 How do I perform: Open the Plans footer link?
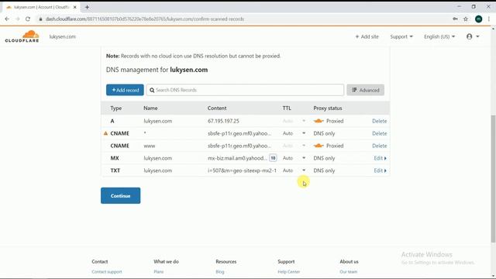point(159,272)
